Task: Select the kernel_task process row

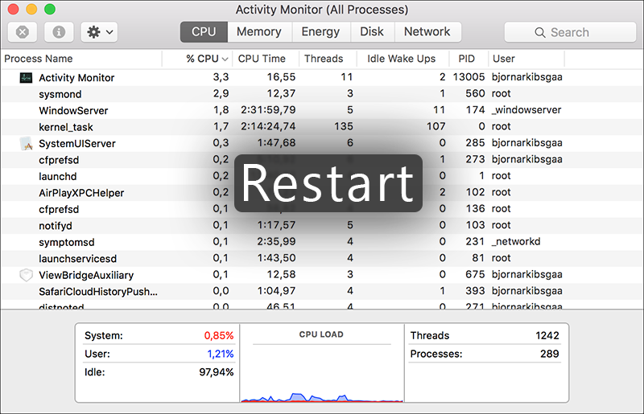Action: point(322,127)
